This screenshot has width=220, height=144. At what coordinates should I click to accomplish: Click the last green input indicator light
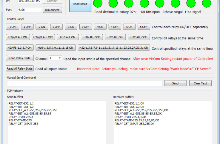point(207,3)
